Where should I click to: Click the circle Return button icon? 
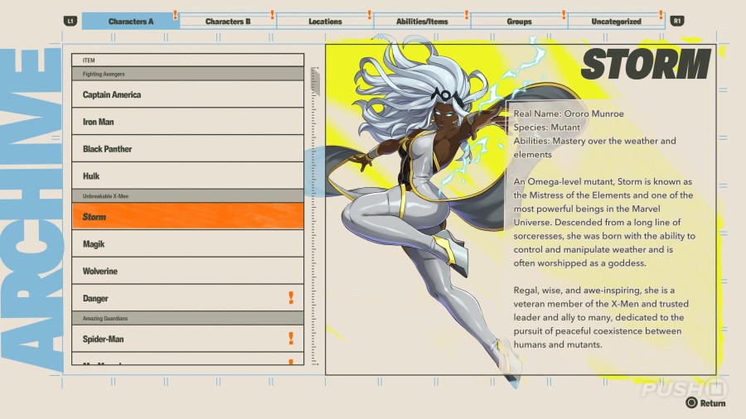pos(692,402)
